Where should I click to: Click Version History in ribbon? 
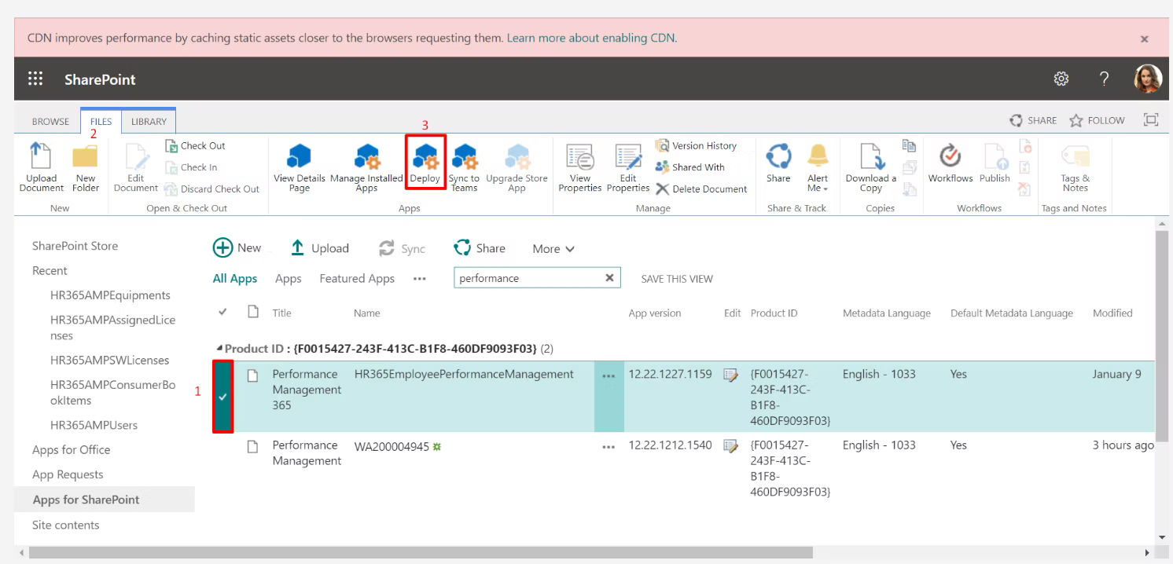pyautogui.click(x=696, y=145)
